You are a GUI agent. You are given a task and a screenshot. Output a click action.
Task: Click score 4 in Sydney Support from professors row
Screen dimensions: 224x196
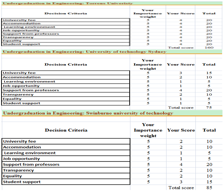pos(180,90)
